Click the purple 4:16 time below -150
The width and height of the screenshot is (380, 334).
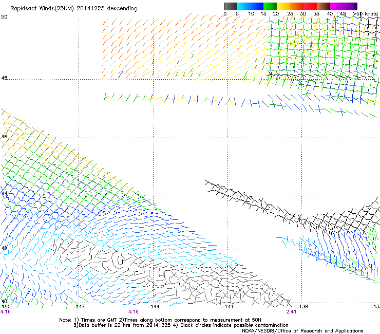click(x=5, y=312)
